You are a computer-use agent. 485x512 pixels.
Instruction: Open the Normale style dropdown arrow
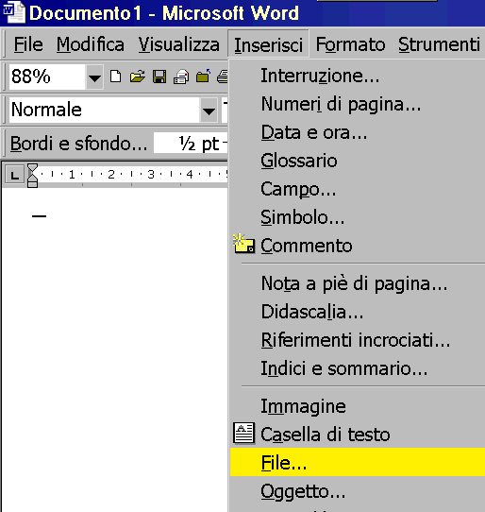(209, 111)
